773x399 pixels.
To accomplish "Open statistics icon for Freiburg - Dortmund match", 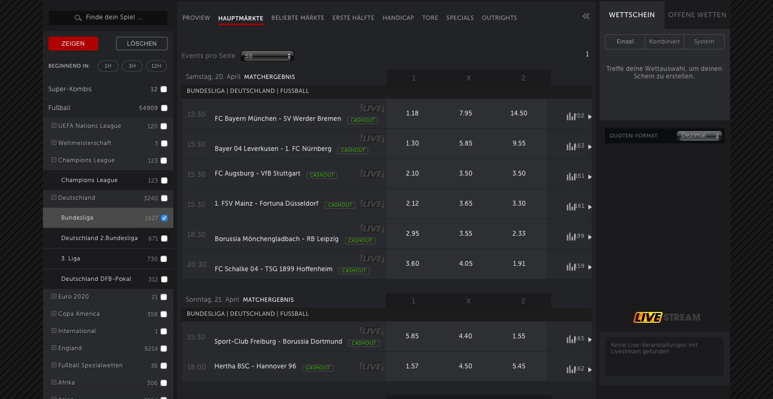I will [570, 339].
